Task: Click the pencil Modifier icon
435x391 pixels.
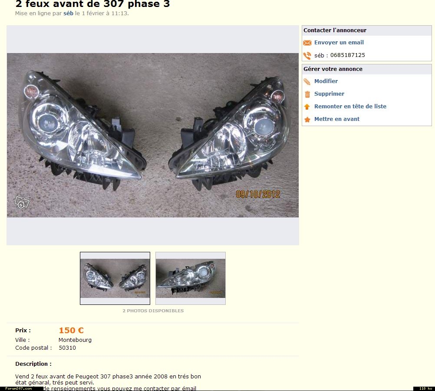Action: pyautogui.click(x=307, y=81)
